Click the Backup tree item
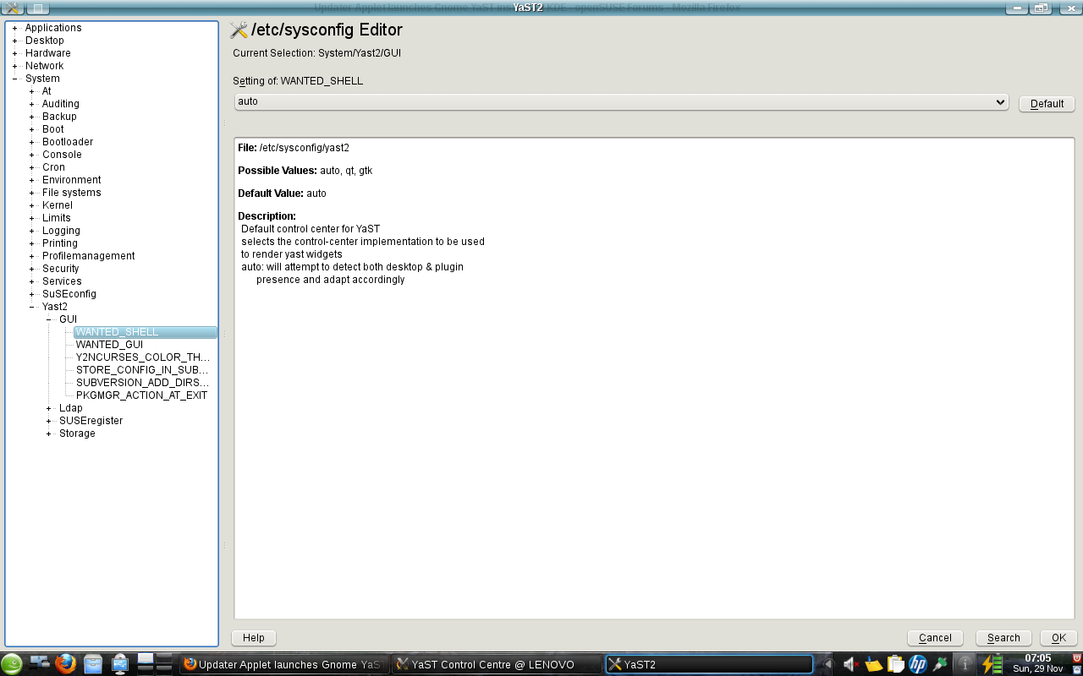 point(59,117)
